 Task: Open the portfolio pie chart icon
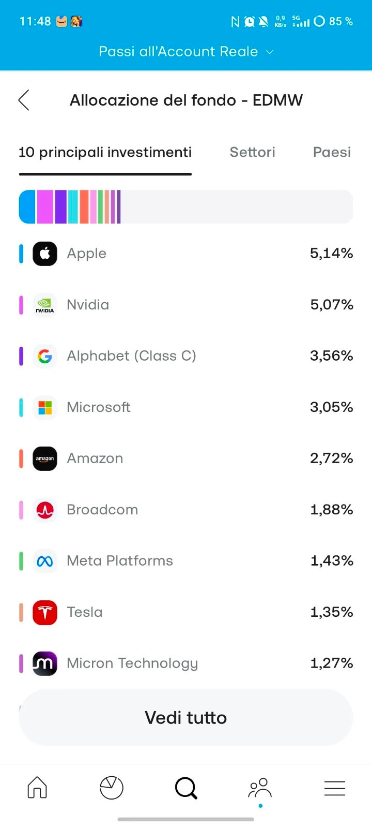coord(112,788)
